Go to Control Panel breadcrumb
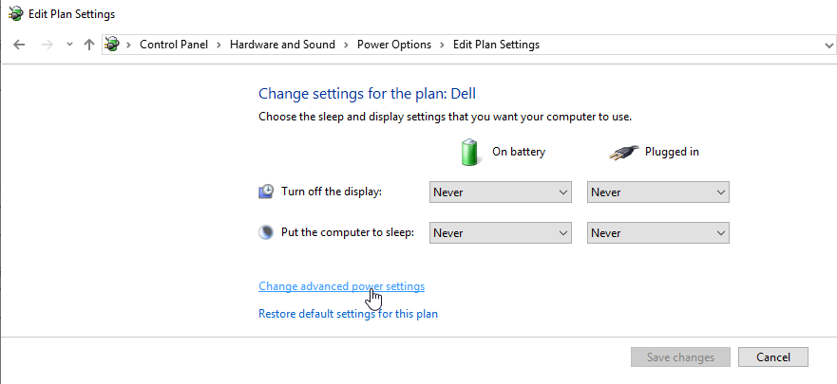The height and width of the screenshot is (384, 837). (176, 45)
